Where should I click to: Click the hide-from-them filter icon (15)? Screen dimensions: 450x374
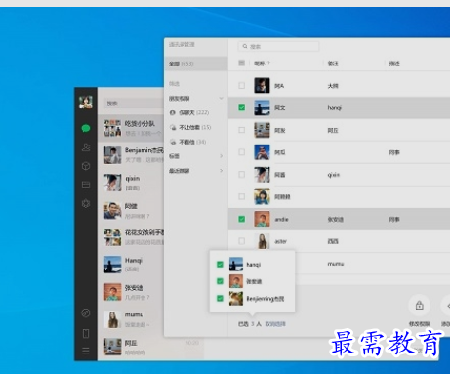pyautogui.click(x=173, y=127)
